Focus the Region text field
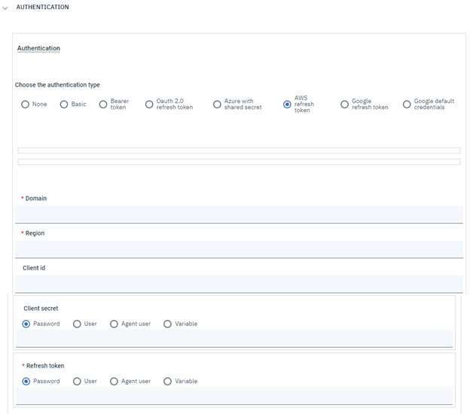470x414 pixels. pos(239,249)
